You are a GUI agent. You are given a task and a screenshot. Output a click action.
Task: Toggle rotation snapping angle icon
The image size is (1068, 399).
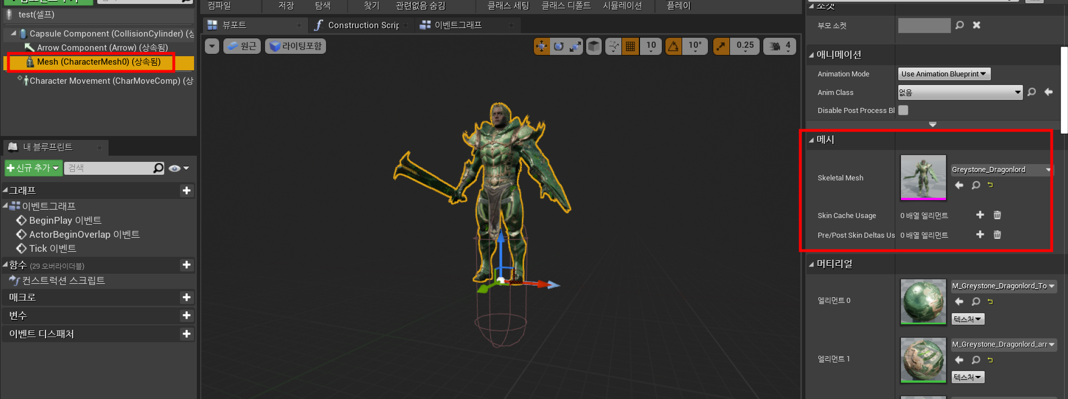tap(673, 46)
